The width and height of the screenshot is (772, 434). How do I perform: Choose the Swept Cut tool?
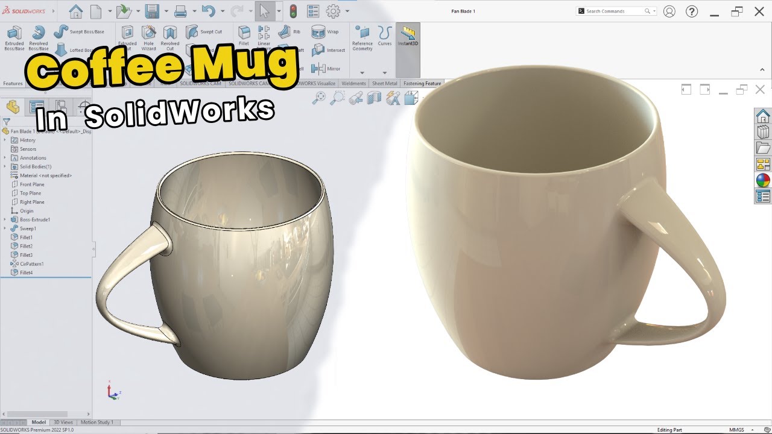204,31
